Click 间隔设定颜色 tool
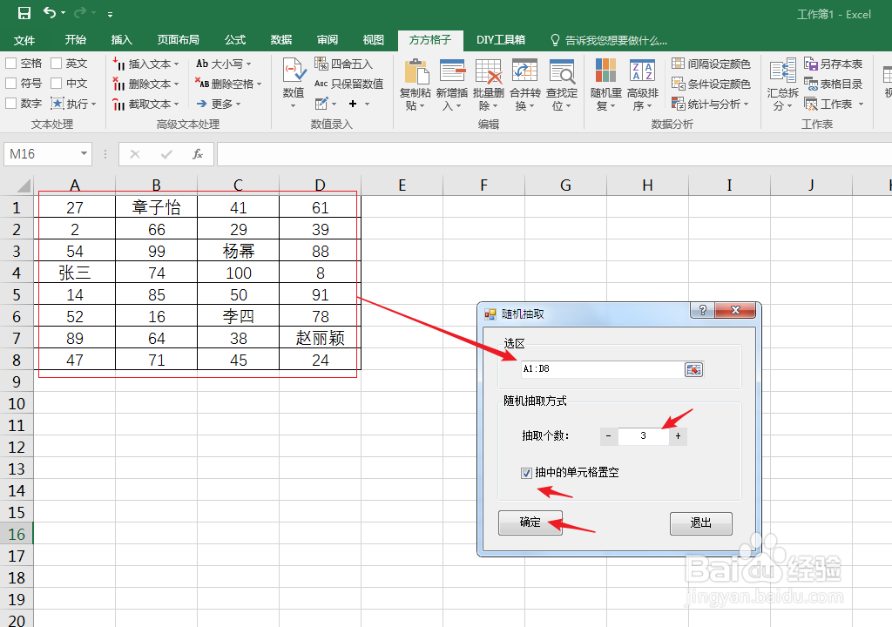 [711, 64]
